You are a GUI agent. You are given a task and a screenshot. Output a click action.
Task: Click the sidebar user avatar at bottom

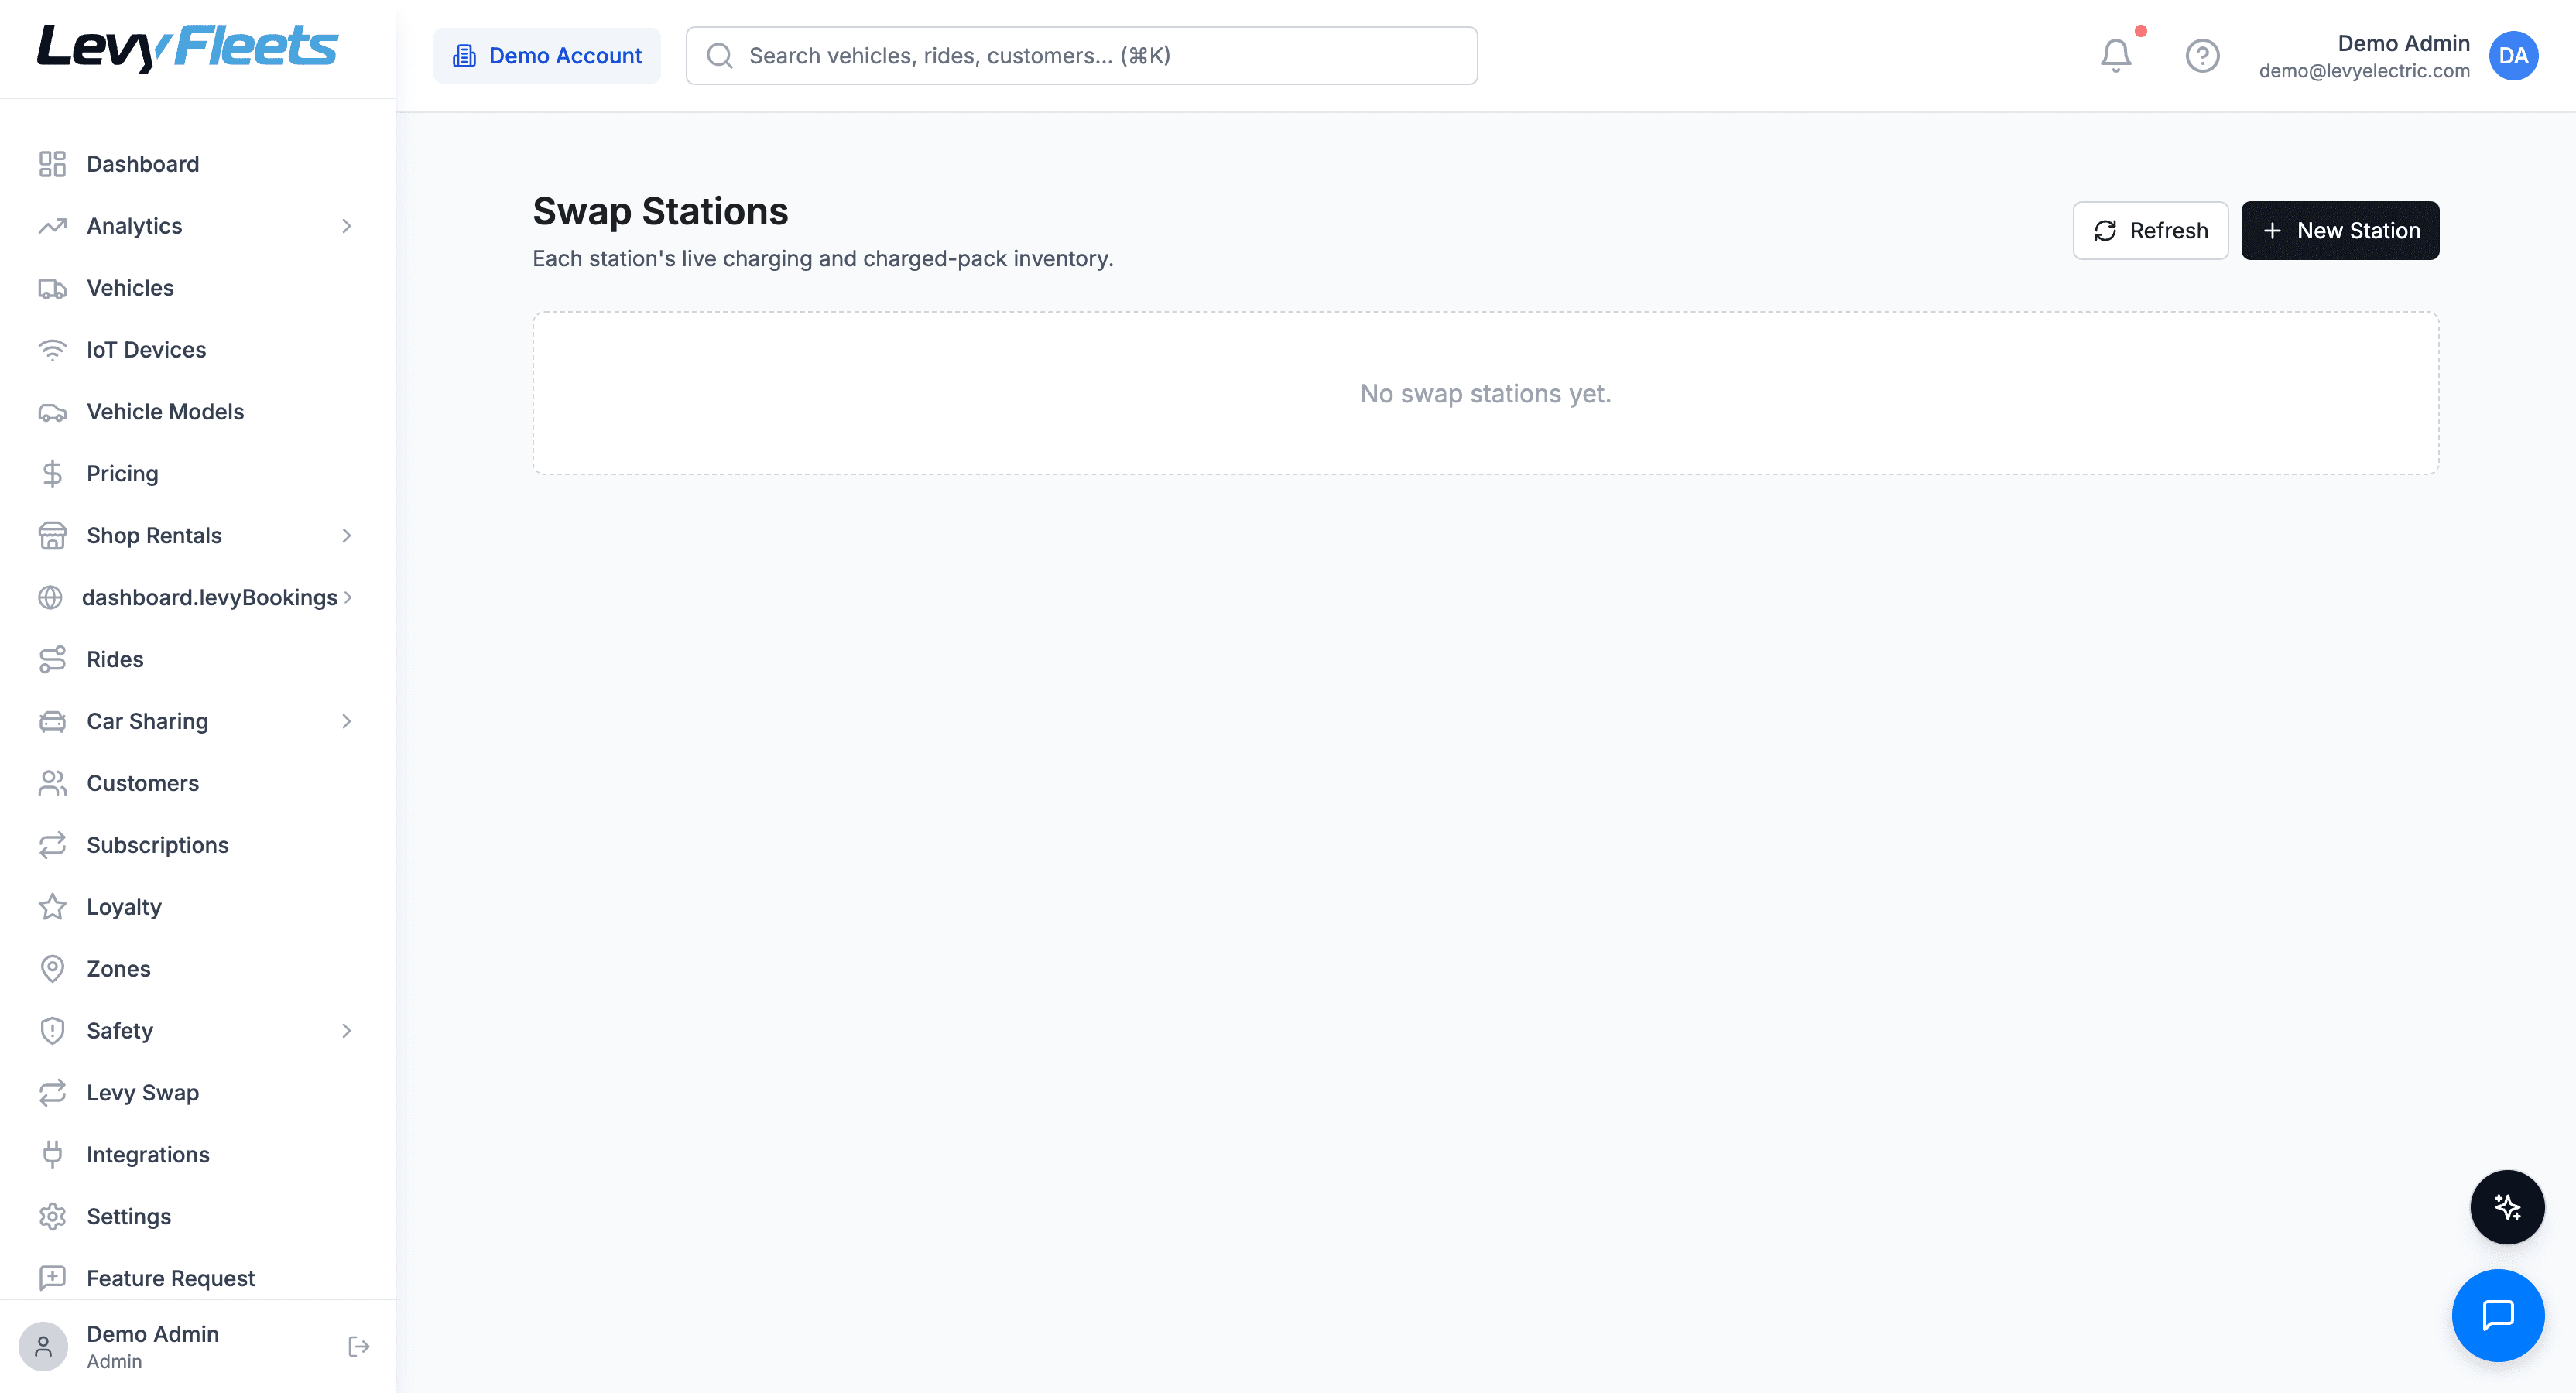coord(43,1347)
